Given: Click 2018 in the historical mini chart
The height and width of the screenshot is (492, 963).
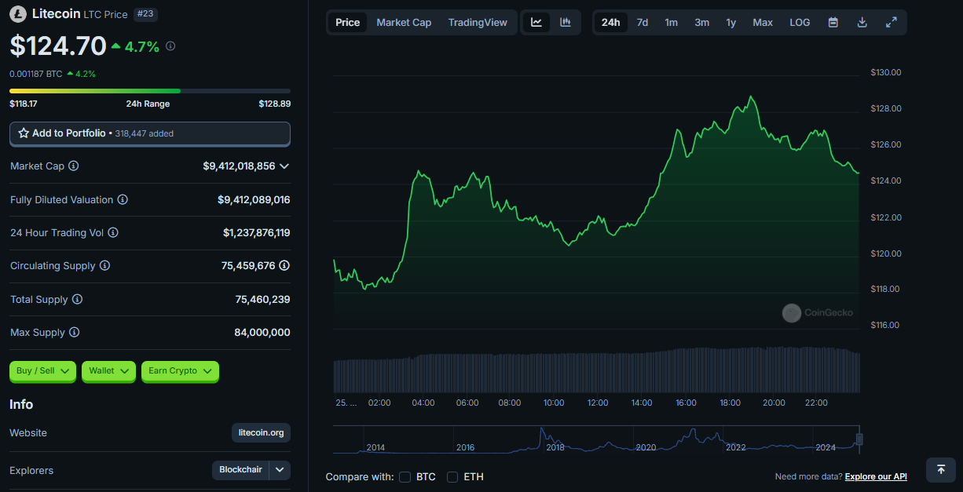Looking at the screenshot, I should (x=555, y=447).
